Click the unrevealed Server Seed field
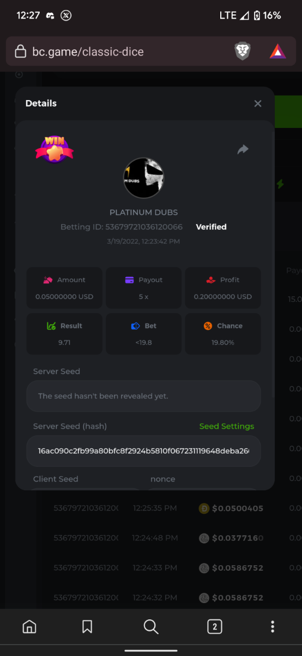The height and width of the screenshot is (656, 302). (x=143, y=396)
